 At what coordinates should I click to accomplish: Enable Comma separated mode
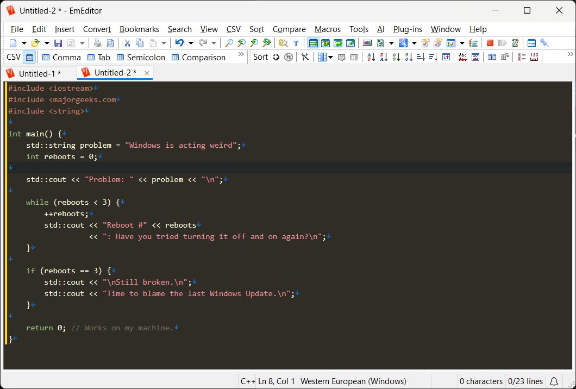click(61, 57)
